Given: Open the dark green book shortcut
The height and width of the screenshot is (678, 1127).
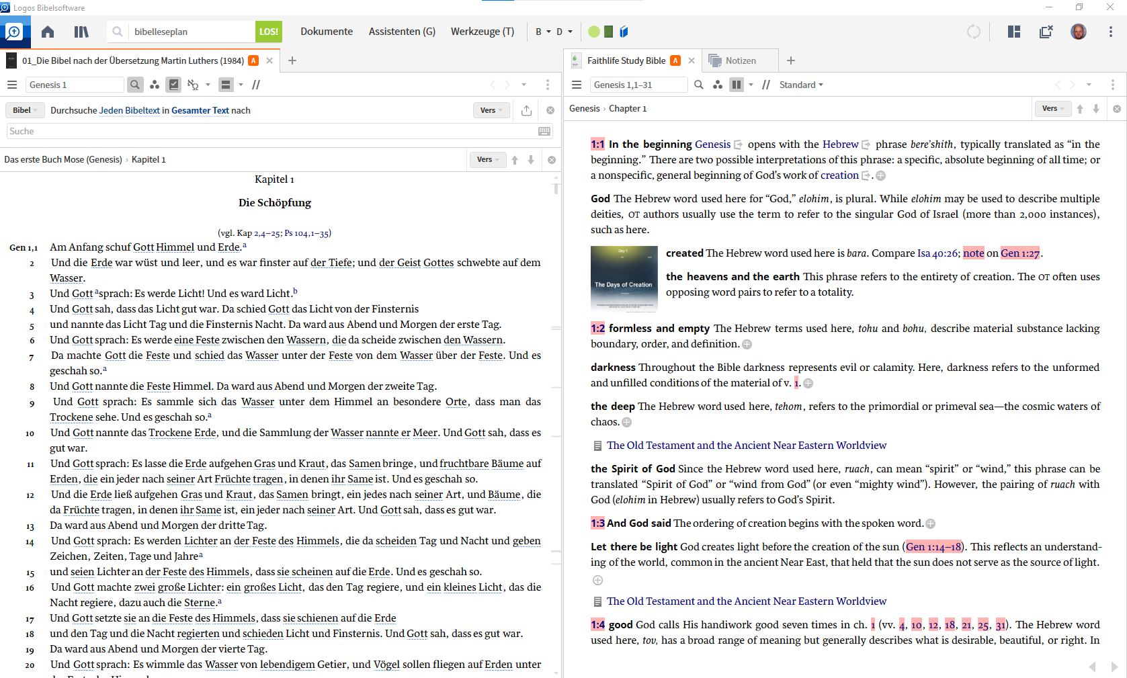Looking at the screenshot, I should pyautogui.click(x=609, y=32).
